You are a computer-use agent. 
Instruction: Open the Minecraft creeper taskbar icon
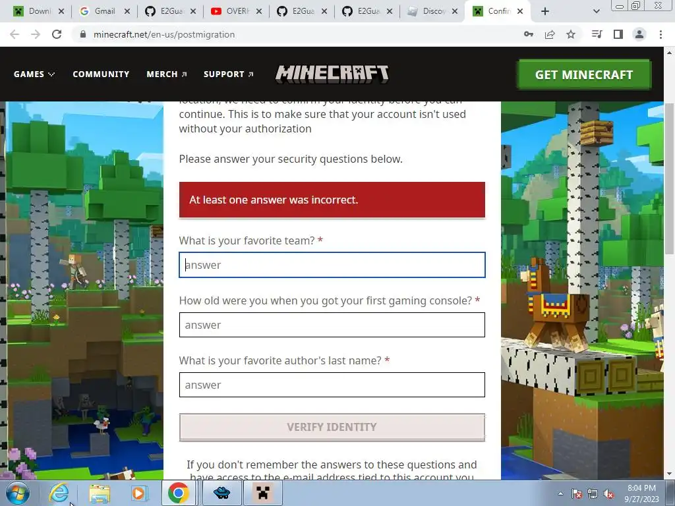click(262, 493)
